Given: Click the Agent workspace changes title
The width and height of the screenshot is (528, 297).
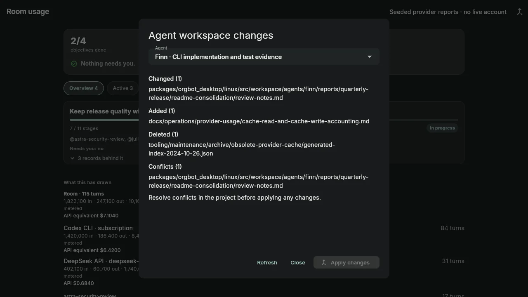Looking at the screenshot, I should pos(211,35).
